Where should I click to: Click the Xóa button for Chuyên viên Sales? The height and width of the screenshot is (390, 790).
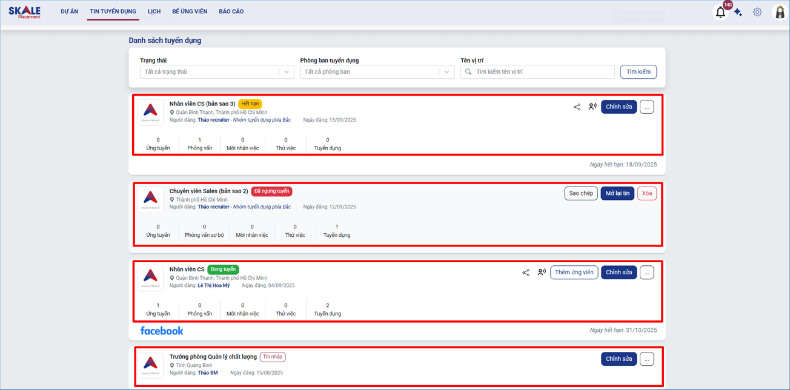[646, 194]
